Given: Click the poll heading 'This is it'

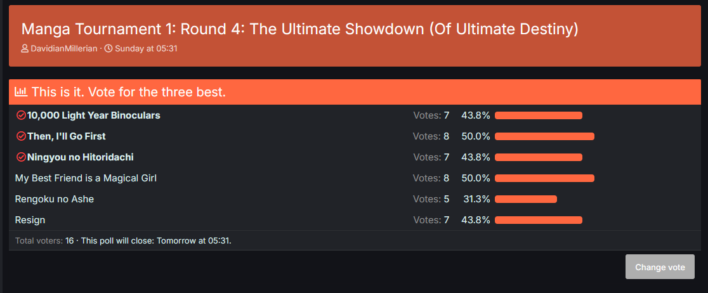Looking at the screenshot, I should coord(129,92).
